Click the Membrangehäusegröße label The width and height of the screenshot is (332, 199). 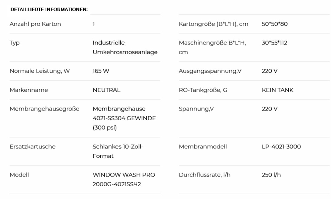[x=45, y=109]
